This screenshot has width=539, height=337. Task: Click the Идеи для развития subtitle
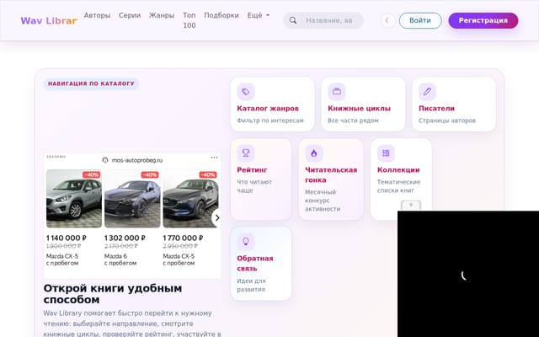click(x=251, y=285)
